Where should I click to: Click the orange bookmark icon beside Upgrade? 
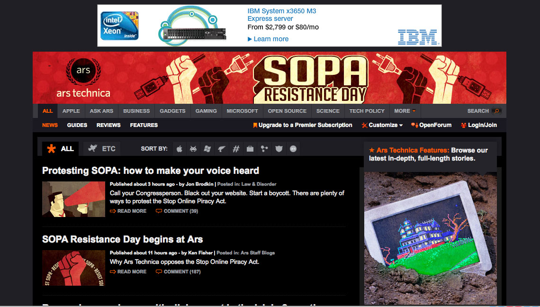[255, 125]
